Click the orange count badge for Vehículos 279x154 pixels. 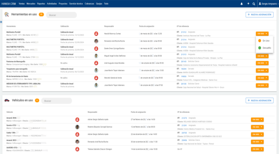click(x=37, y=100)
